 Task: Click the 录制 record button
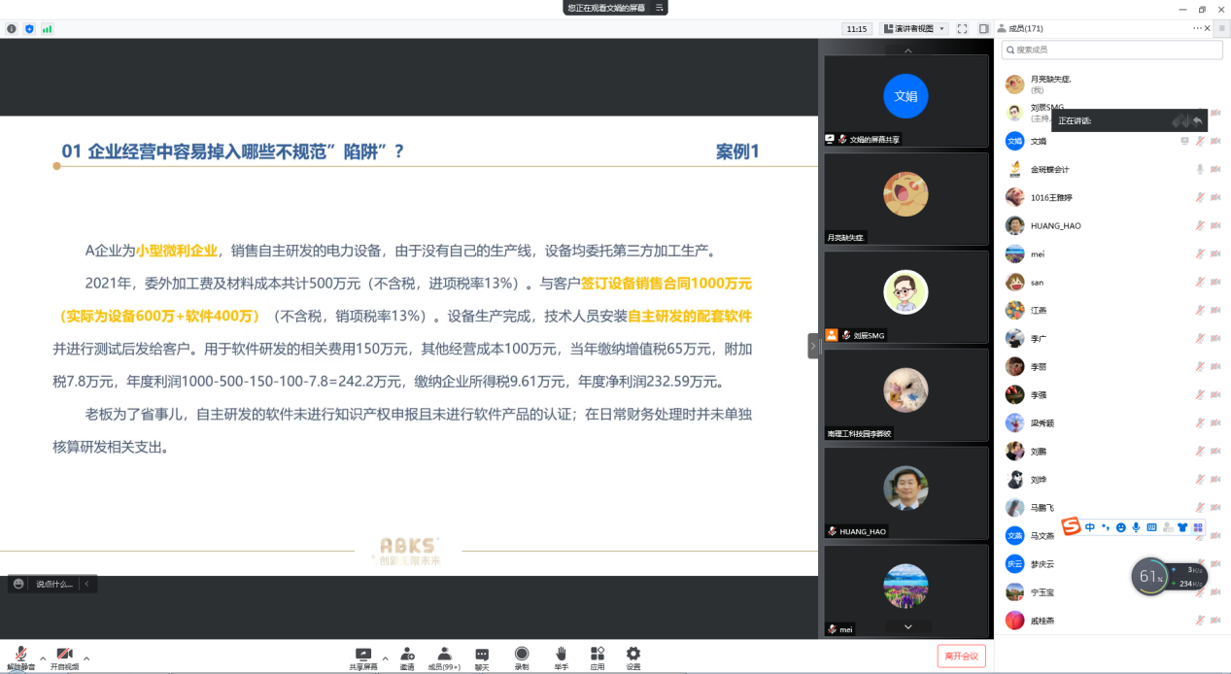click(522, 657)
